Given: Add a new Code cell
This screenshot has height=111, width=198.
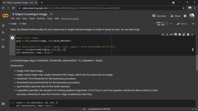Looking at the screenshot, I should (13, 24).
